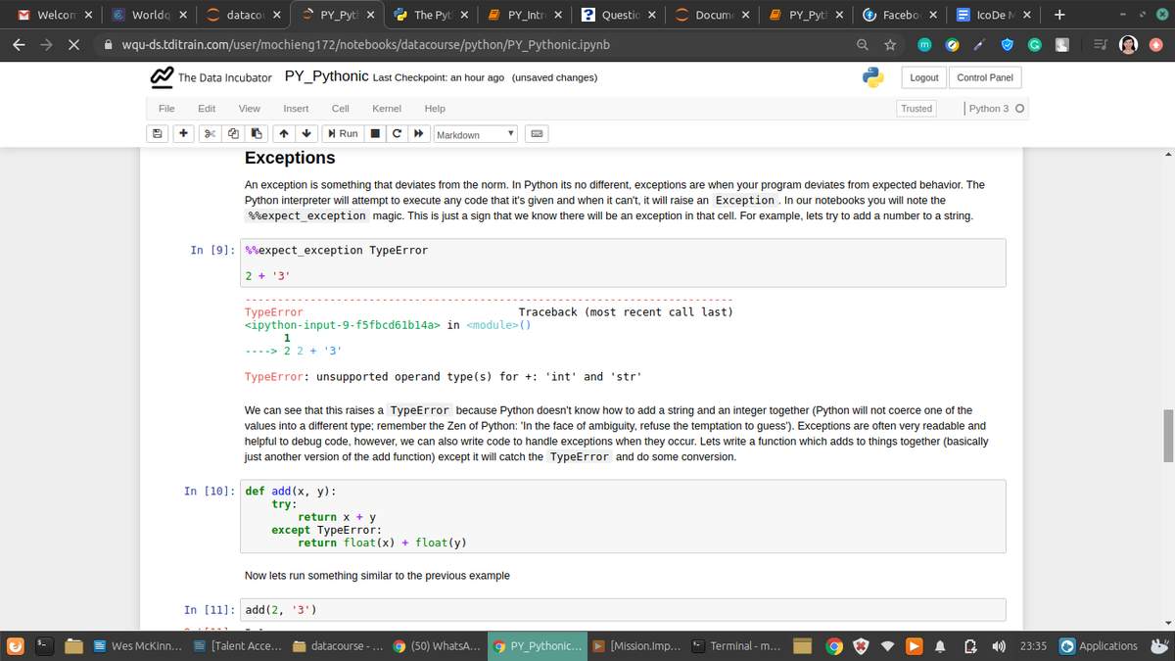Open the command palette keyboard icon

pos(537,134)
